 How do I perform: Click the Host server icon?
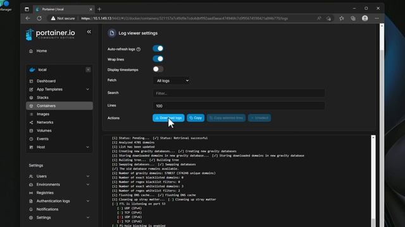coord(31,147)
